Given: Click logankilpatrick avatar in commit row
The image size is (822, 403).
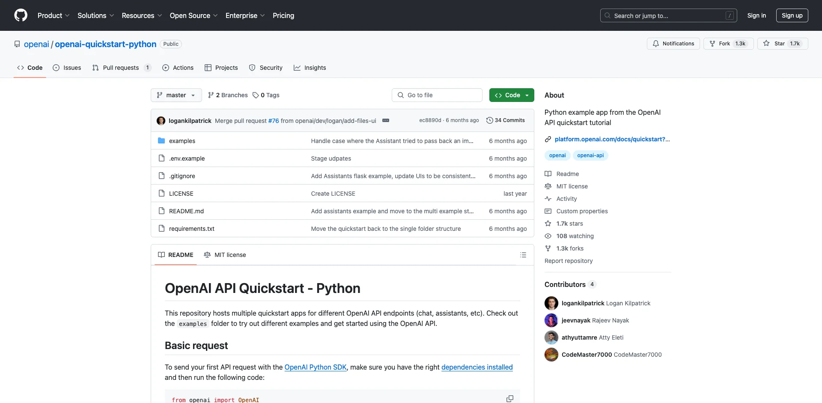Looking at the screenshot, I should pyautogui.click(x=161, y=121).
